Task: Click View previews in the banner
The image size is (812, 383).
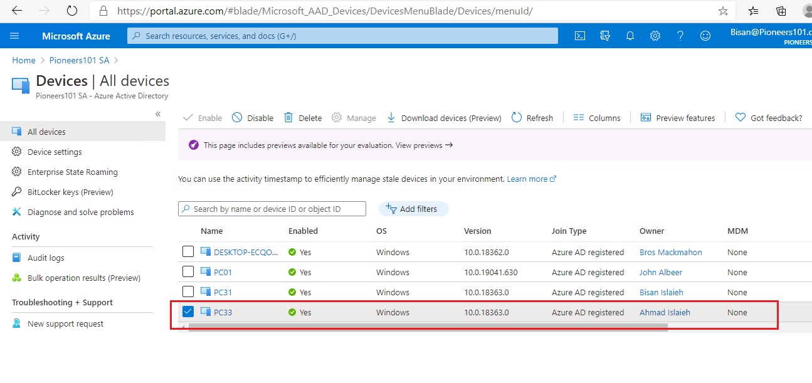Action: pos(424,145)
